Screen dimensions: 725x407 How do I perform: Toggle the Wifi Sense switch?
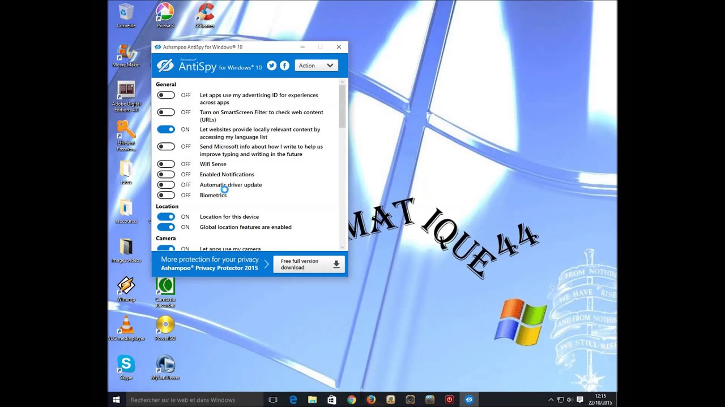(166, 164)
